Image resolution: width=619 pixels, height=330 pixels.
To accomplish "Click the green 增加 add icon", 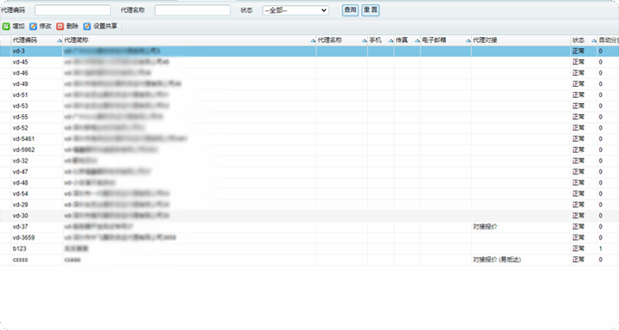I will click(x=6, y=27).
